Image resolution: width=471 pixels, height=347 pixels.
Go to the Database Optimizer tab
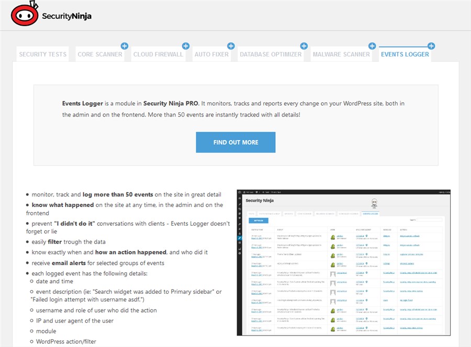271,54
